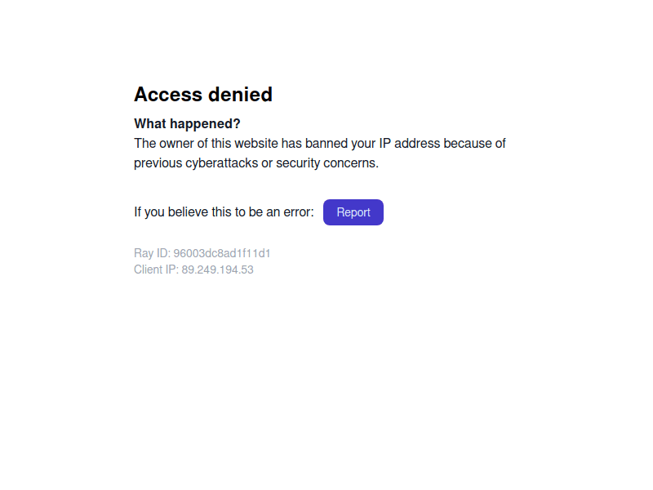The height and width of the screenshot is (490, 653).
Task: Click the "What happened?" subheading
Action: 187,124
